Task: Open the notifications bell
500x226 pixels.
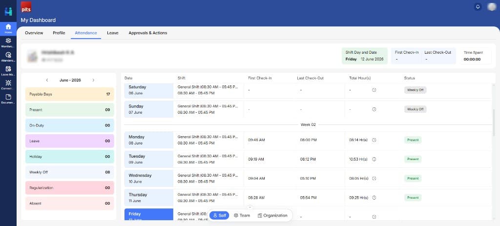Action: tap(478, 7)
